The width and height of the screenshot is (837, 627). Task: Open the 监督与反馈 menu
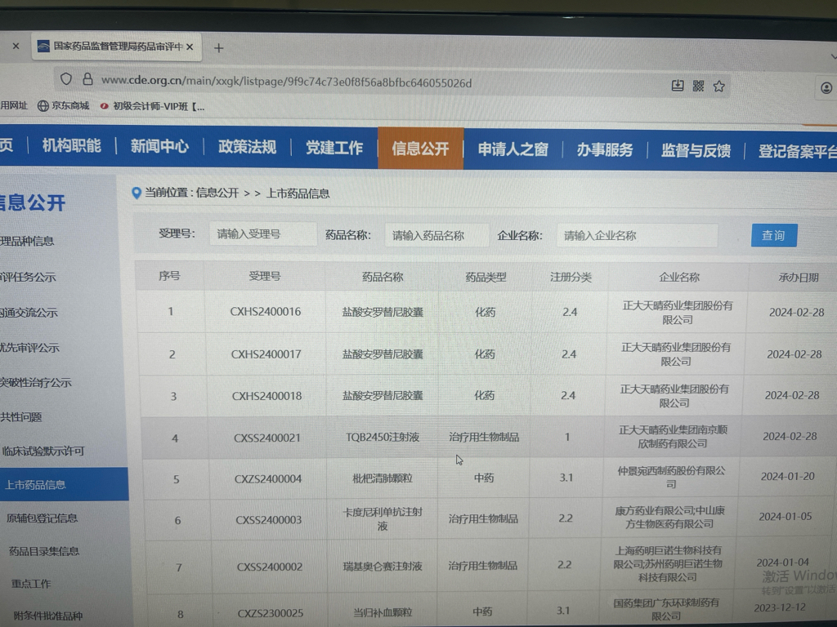click(x=696, y=151)
